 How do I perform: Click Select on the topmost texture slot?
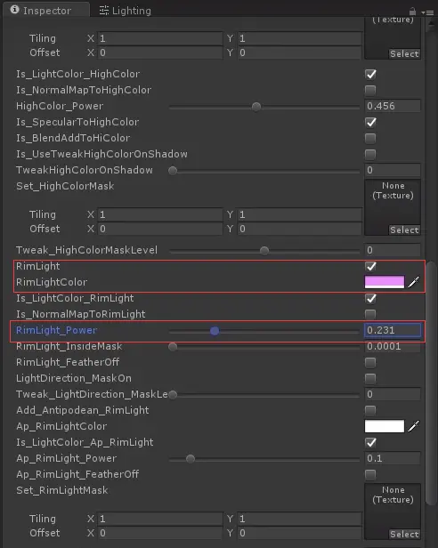click(404, 53)
